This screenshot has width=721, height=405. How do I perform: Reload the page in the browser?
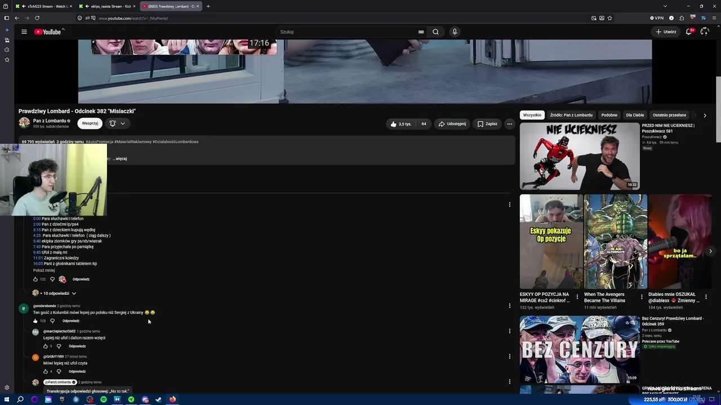point(37,18)
